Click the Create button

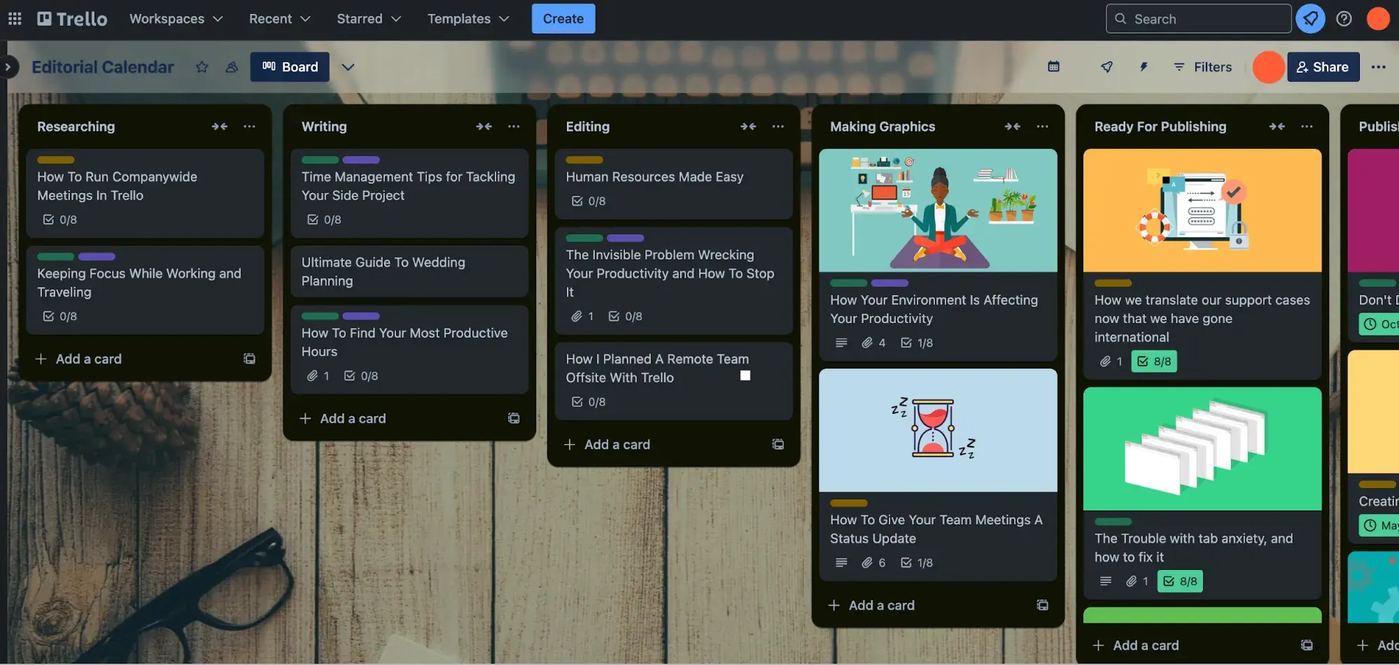coord(563,19)
